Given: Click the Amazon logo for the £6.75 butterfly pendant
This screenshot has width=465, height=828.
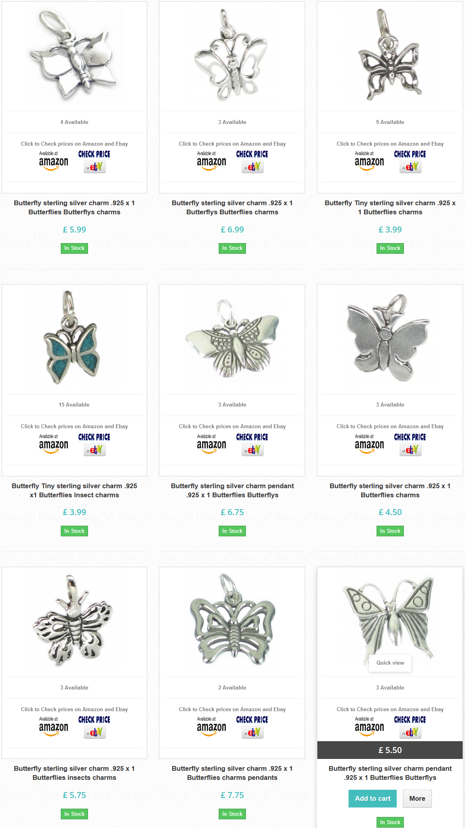Looking at the screenshot, I should 212,444.
